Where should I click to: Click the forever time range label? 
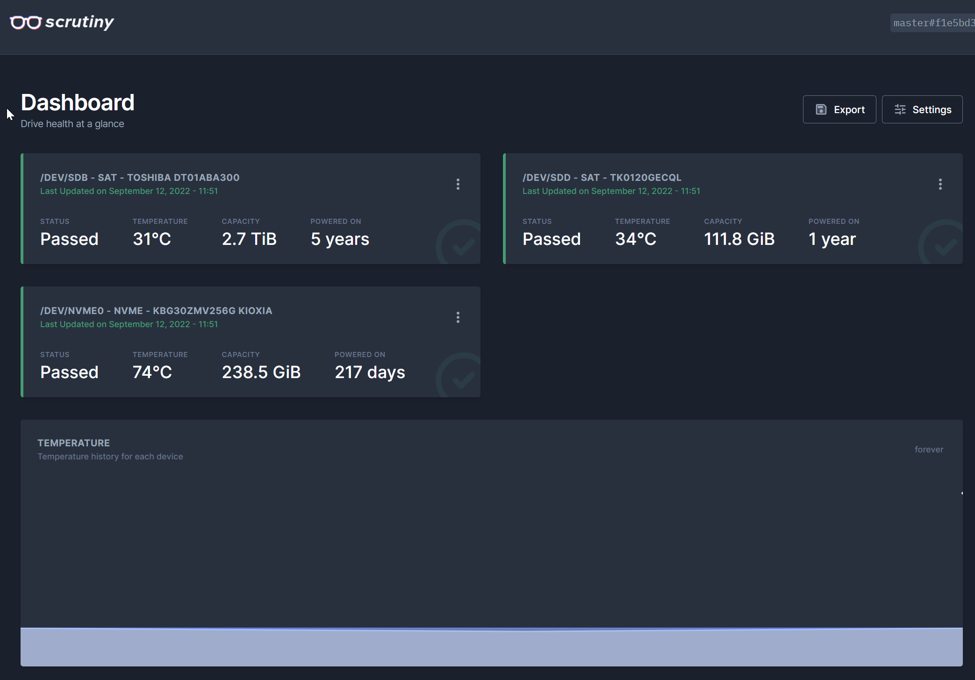pos(929,449)
